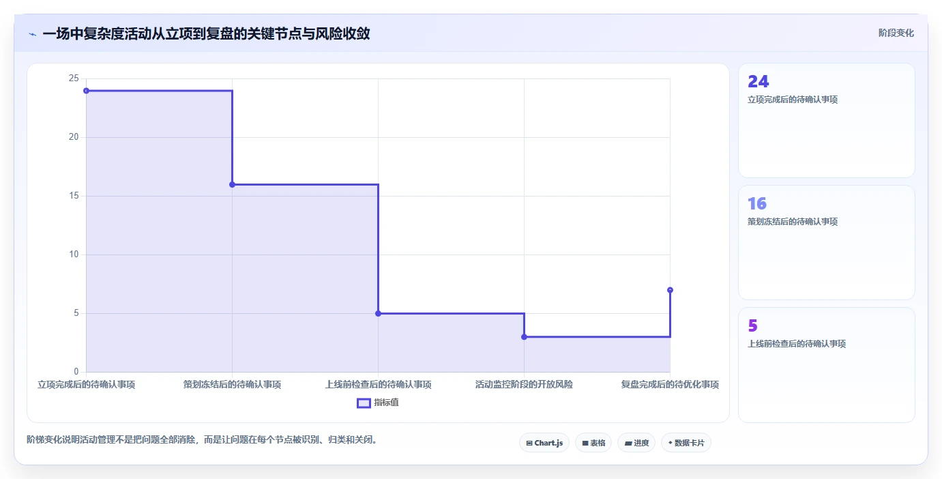Click the footer note starting with 阶梯变化说明
Image resolution: width=942 pixels, height=479 pixels.
202,439
